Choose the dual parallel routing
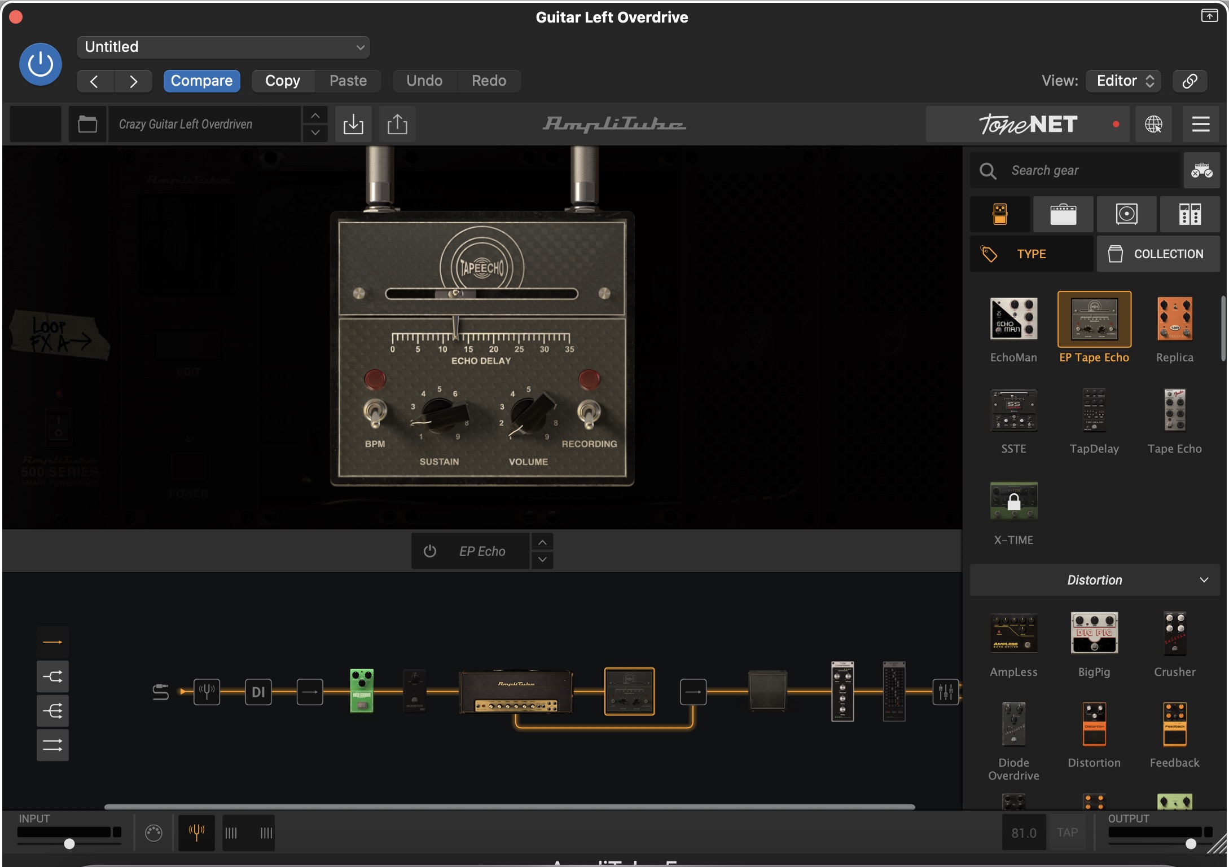This screenshot has height=867, width=1229. (x=52, y=745)
